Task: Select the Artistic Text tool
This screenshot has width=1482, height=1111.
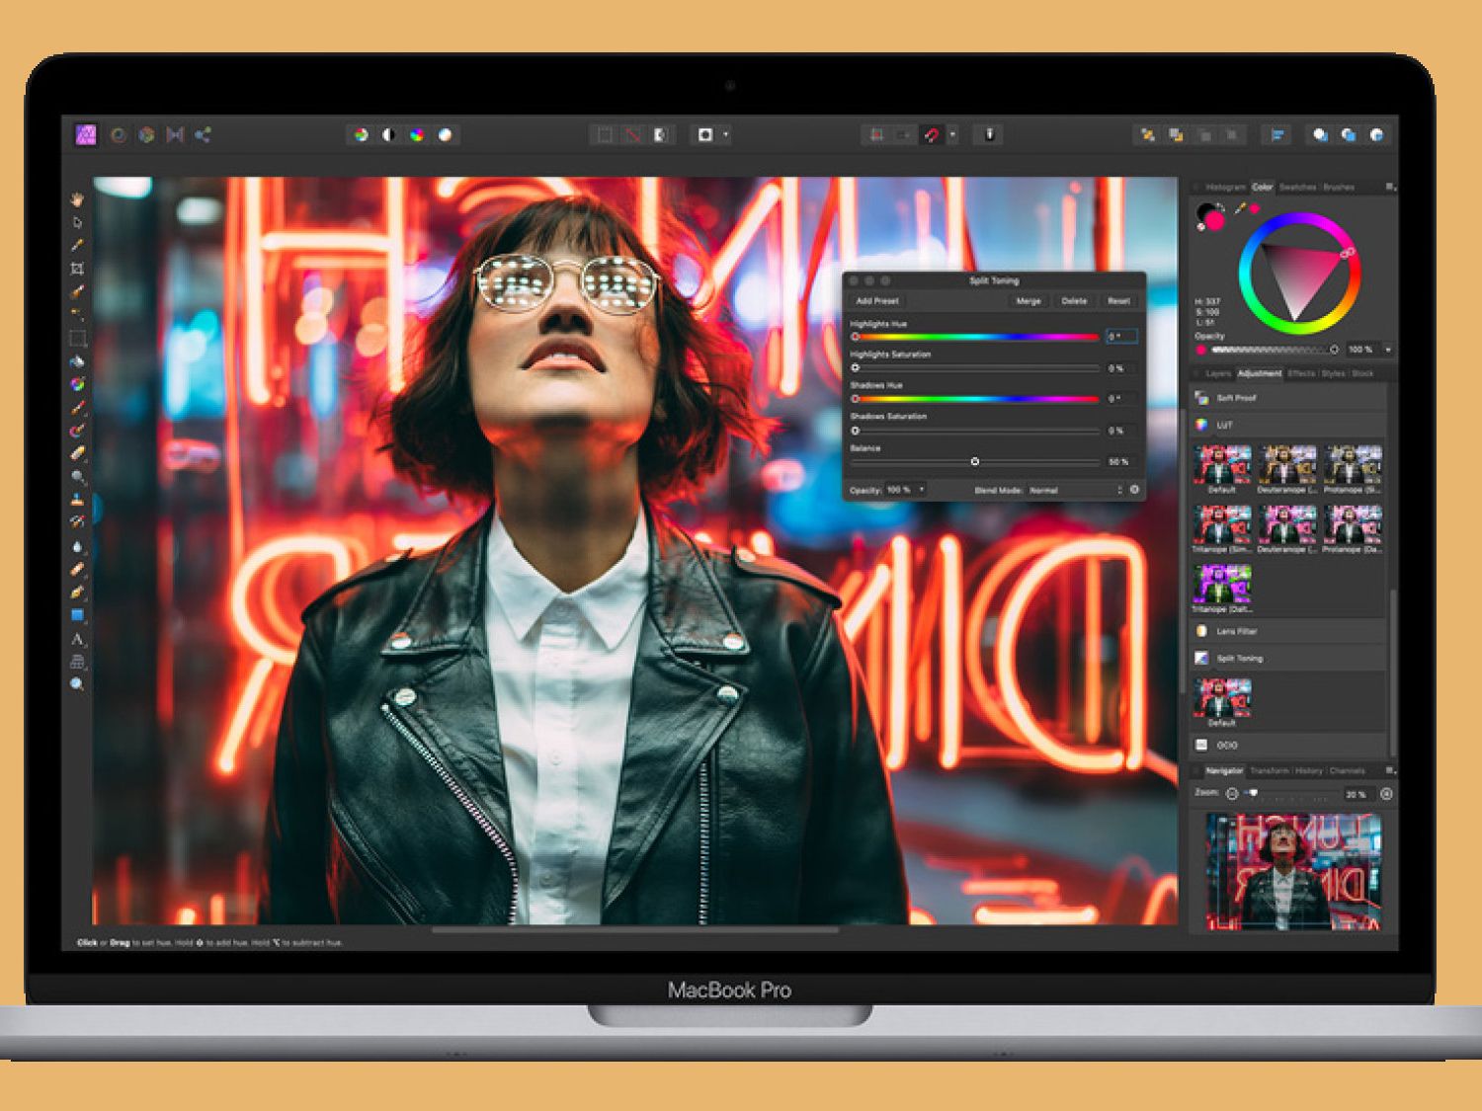Action: point(77,639)
